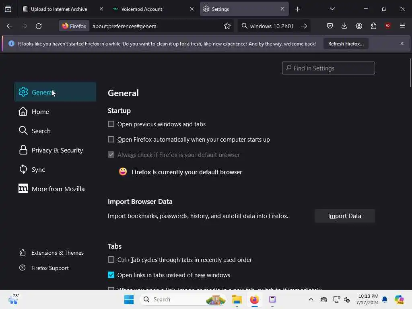
Task: Toggle Always check if Firefox is default browser
Action: coord(111,154)
